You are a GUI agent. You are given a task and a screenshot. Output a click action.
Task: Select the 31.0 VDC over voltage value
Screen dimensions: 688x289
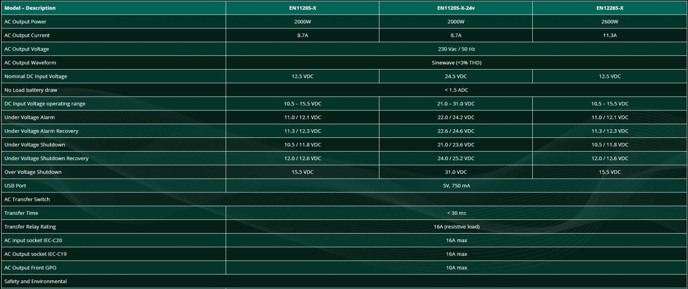[x=456, y=172]
